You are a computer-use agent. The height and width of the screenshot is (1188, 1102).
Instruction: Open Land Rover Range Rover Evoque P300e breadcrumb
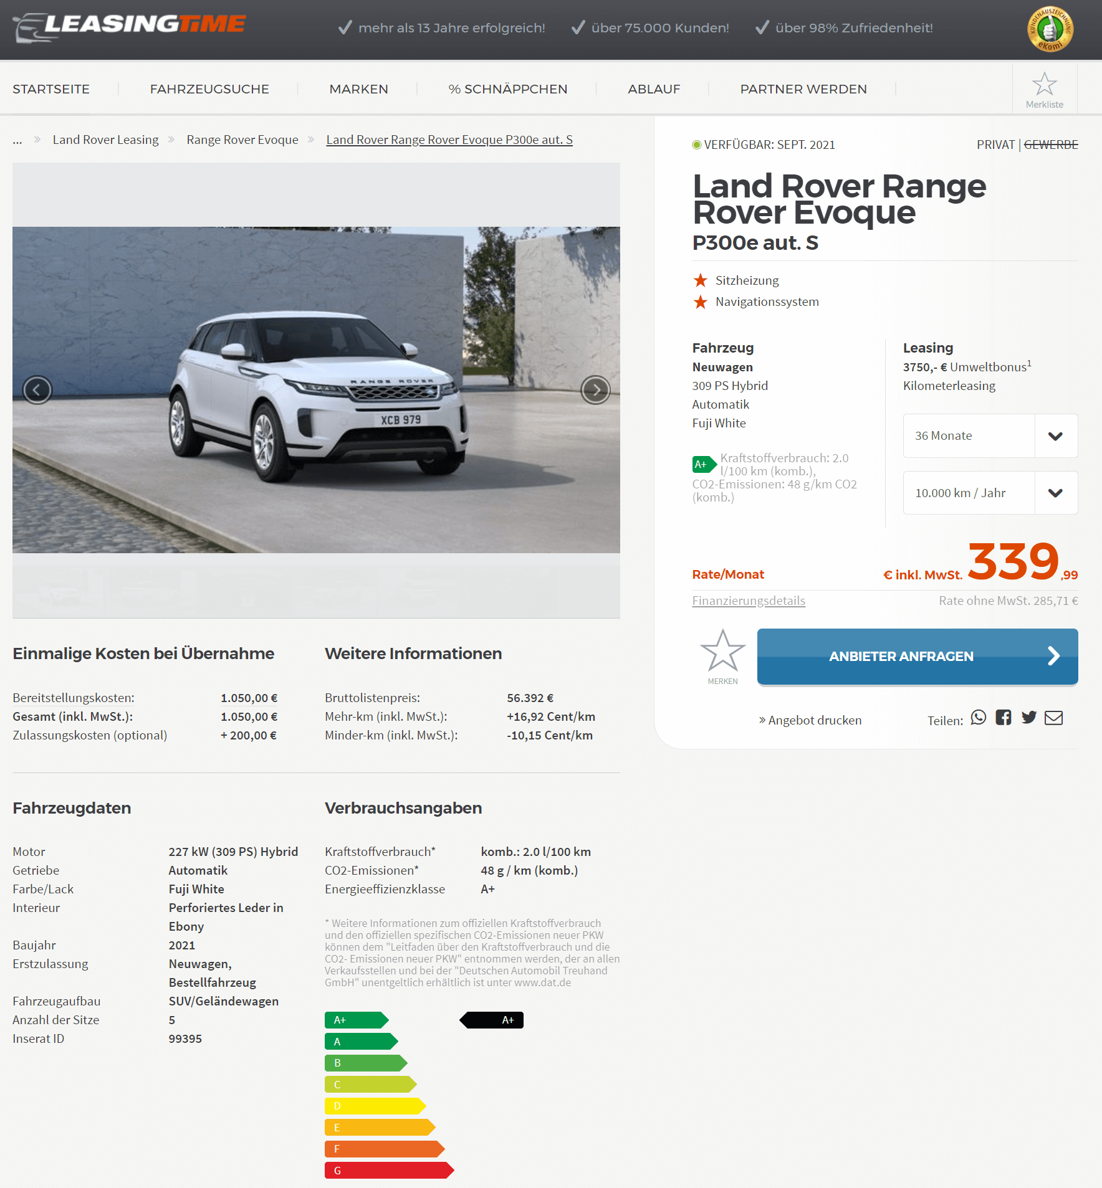coord(449,140)
